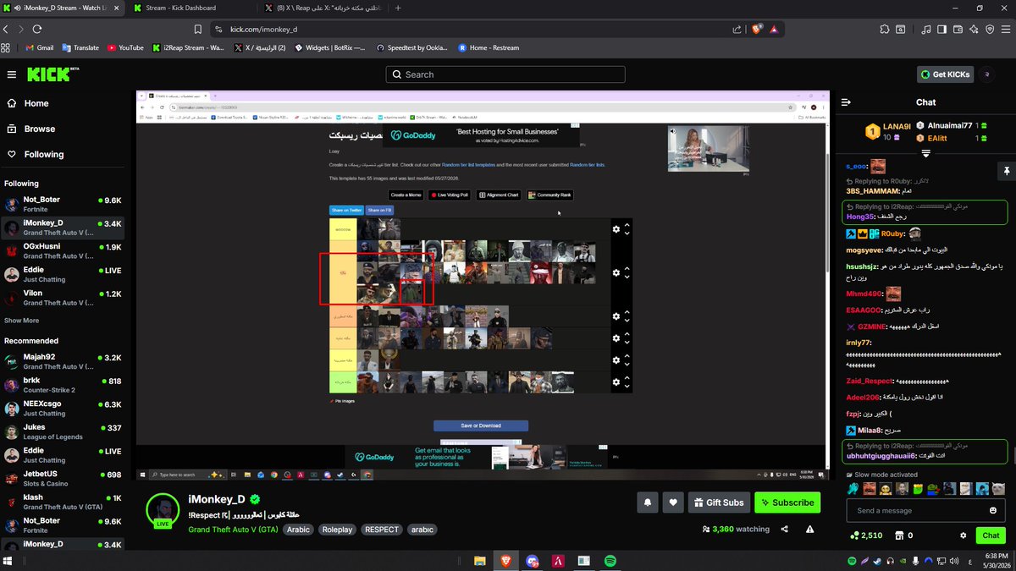Toggle stream notifications bell button

tap(648, 502)
